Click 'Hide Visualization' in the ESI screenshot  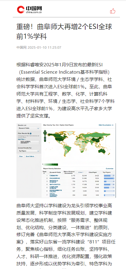106,125
